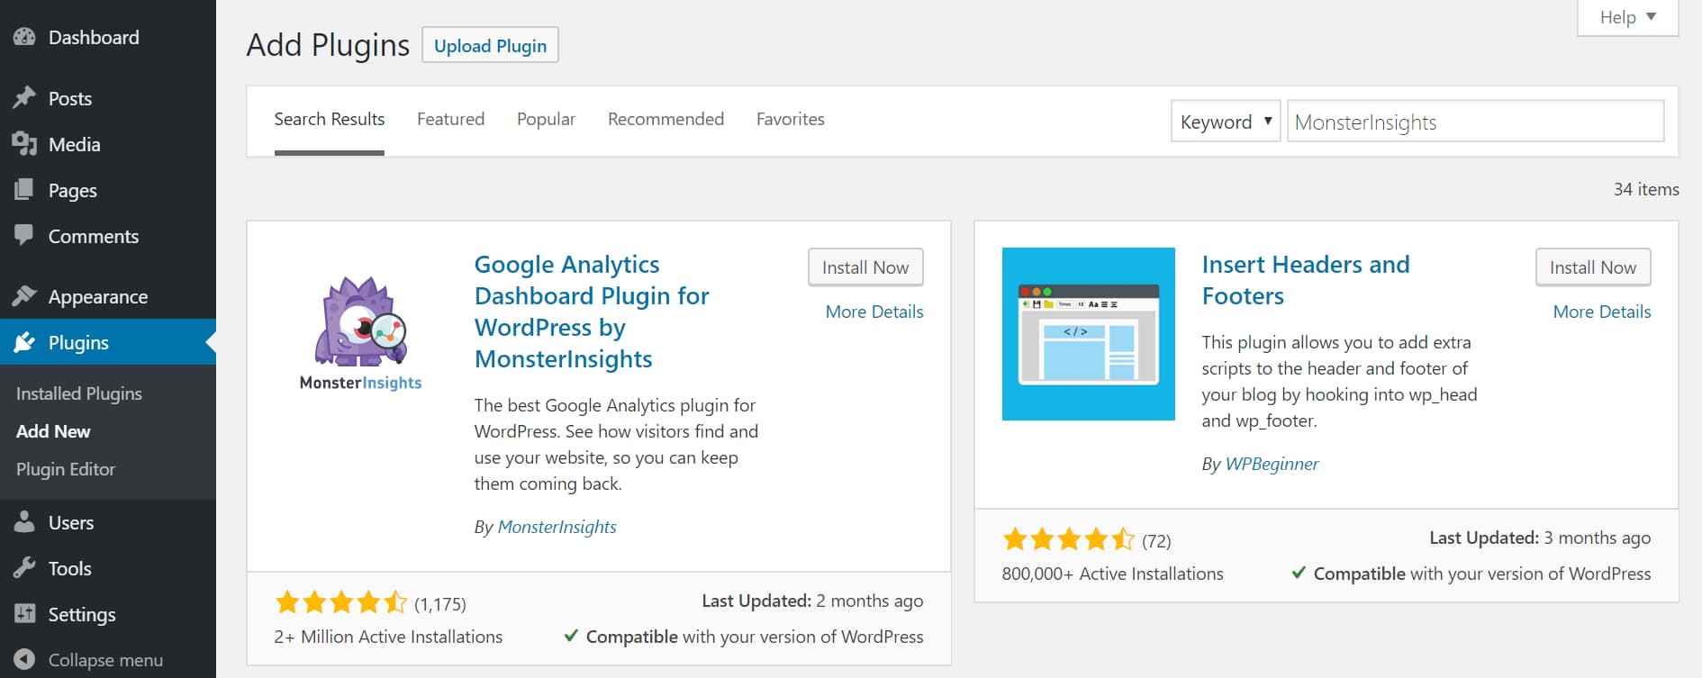The image size is (1702, 678).
Task: Click the Add Plugins page heading
Action: click(x=328, y=45)
